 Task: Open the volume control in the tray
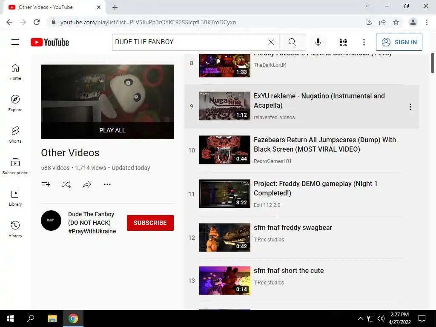[x=381, y=318]
